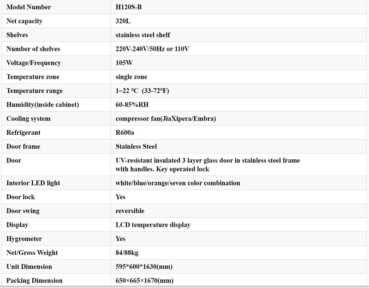This screenshot has height=288, width=369.
Task: Click the 320L net capacity value
Action: pyautogui.click(x=124, y=21)
